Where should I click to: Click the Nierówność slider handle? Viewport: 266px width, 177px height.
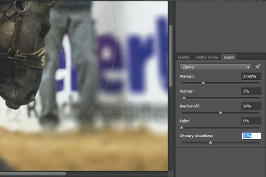pyautogui.click(x=221, y=113)
